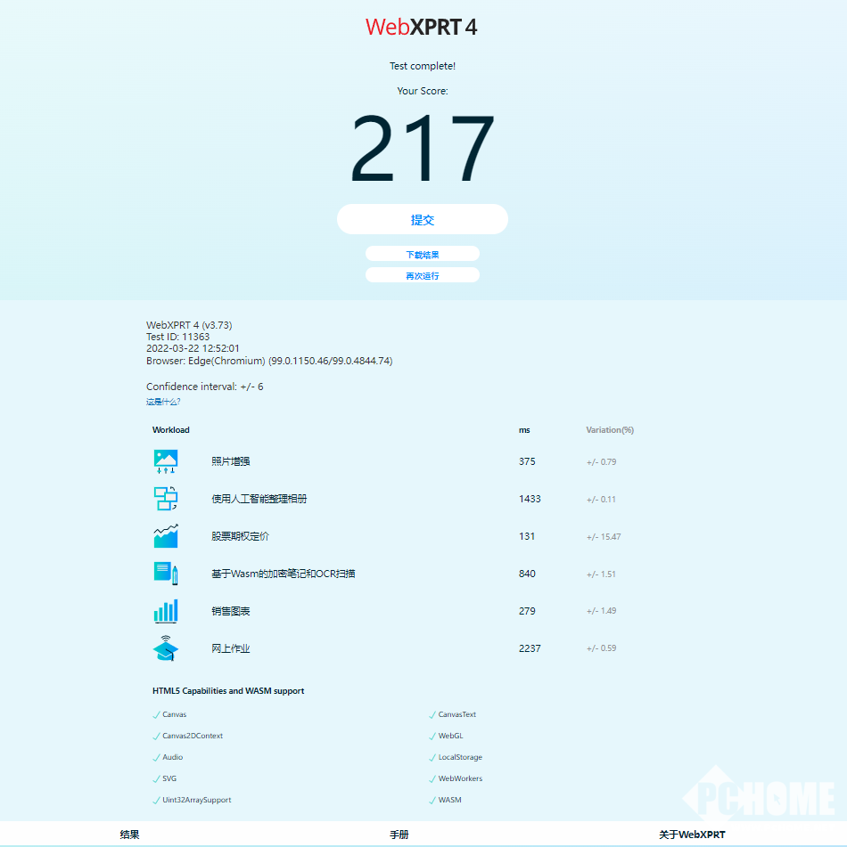Open the 结果 tab in bottom navigation
The height and width of the screenshot is (847, 847).
tap(130, 835)
